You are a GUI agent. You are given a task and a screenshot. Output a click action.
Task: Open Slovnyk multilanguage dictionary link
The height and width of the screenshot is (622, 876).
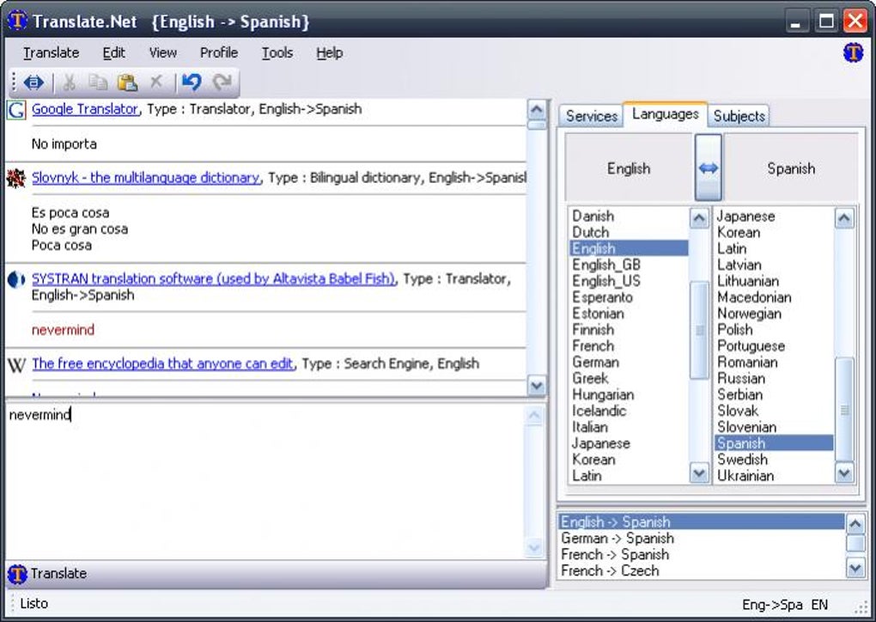(146, 178)
